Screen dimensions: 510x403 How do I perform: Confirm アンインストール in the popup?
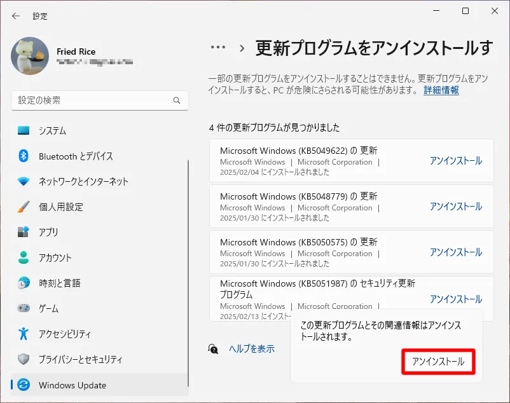coord(438,362)
